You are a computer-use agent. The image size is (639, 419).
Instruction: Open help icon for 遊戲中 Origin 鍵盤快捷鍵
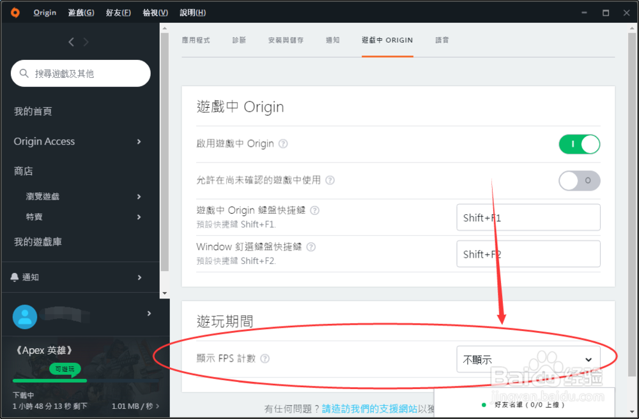pos(314,210)
